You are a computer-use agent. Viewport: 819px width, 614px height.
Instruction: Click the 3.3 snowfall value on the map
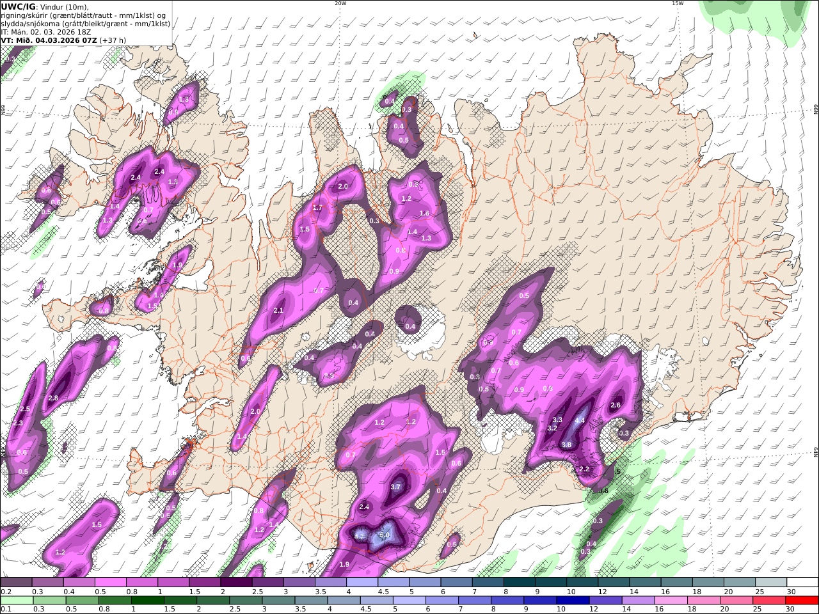[x=557, y=420]
